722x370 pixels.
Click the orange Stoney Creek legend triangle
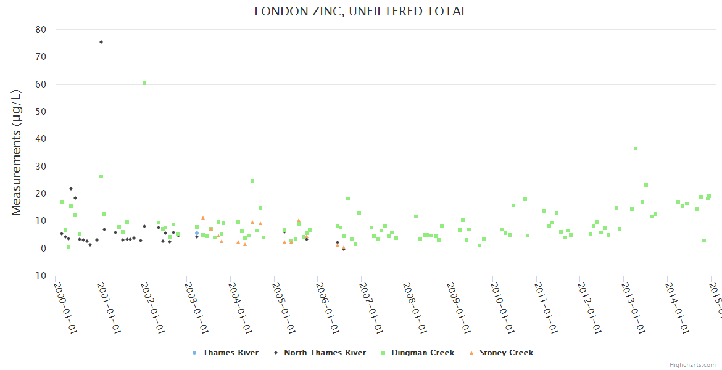coord(471,353)
